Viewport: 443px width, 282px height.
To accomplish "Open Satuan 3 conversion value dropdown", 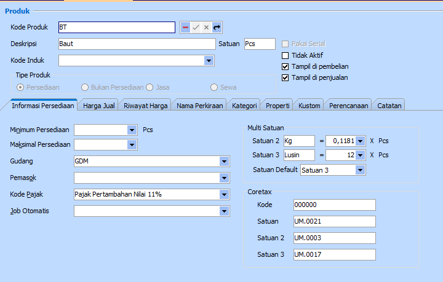I will point(360,155).
